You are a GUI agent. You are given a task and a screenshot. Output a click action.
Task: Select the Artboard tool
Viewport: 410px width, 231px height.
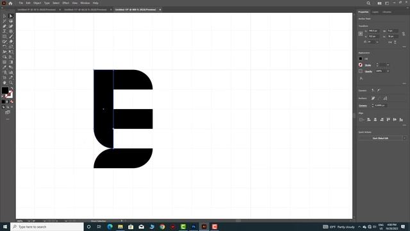click(x=4, y=78)
